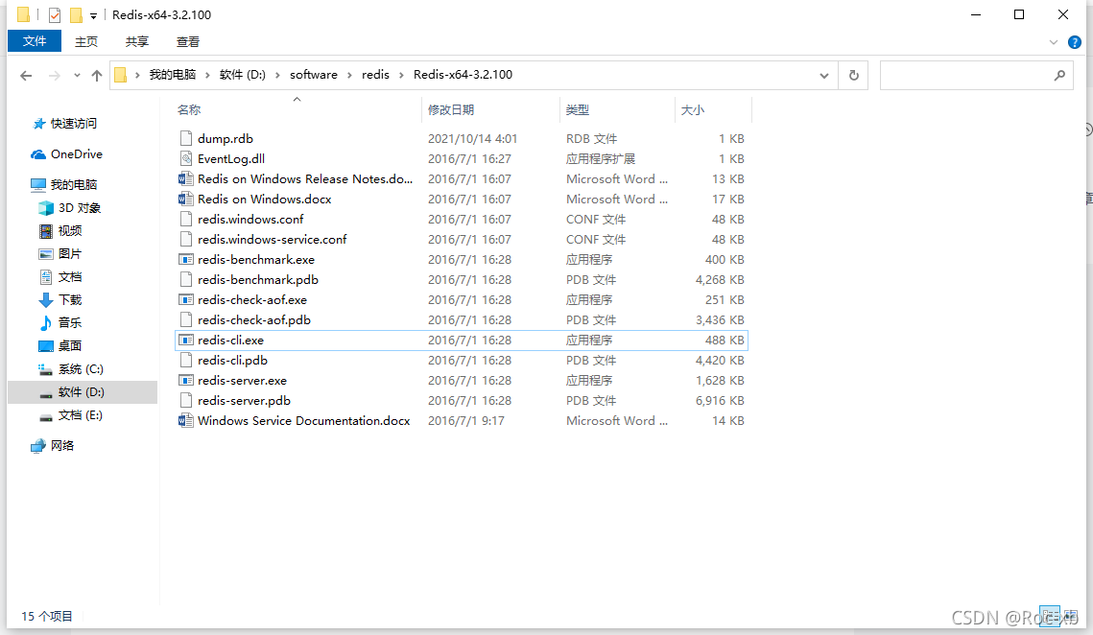
Task: Expand the ribbon chevron
Action: (x=1054, y=42)
